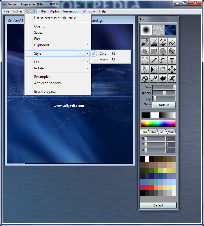Screen dimensions: 204x226
Task: Select the linear gradient rectangle tool
Action: coord(154,42)
